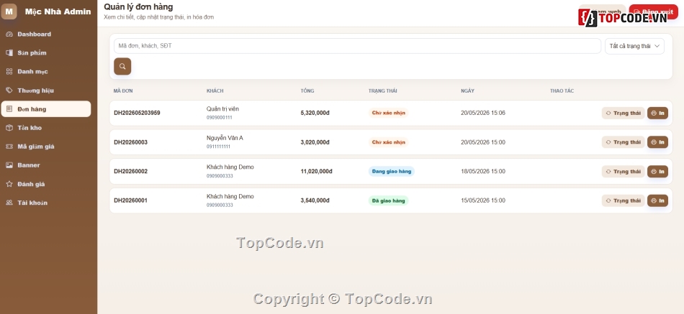
Task: Open Đánh giá reviews page
Action: click(x=46, y=184)
